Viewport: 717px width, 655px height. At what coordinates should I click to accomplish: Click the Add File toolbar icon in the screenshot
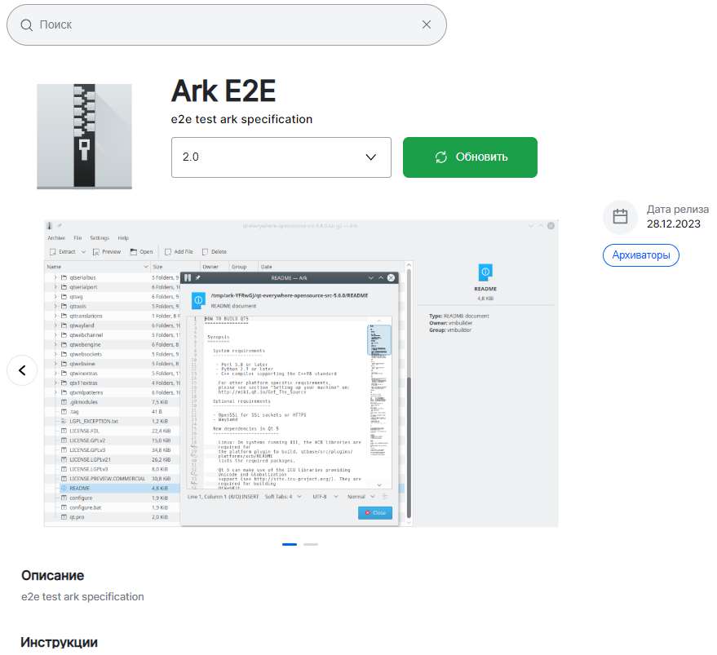[x=168, y=252]
